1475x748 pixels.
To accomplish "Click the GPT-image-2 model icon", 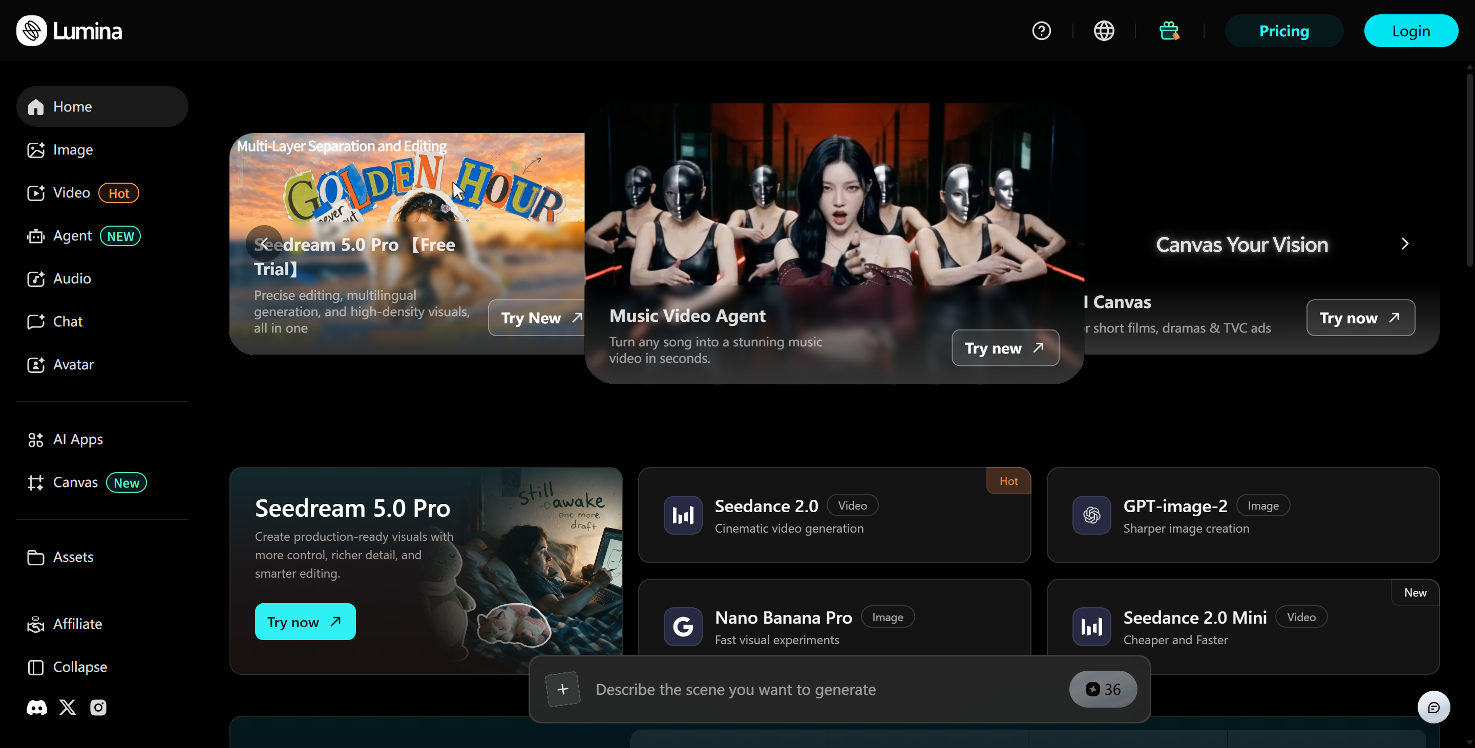I will 1092,515.
